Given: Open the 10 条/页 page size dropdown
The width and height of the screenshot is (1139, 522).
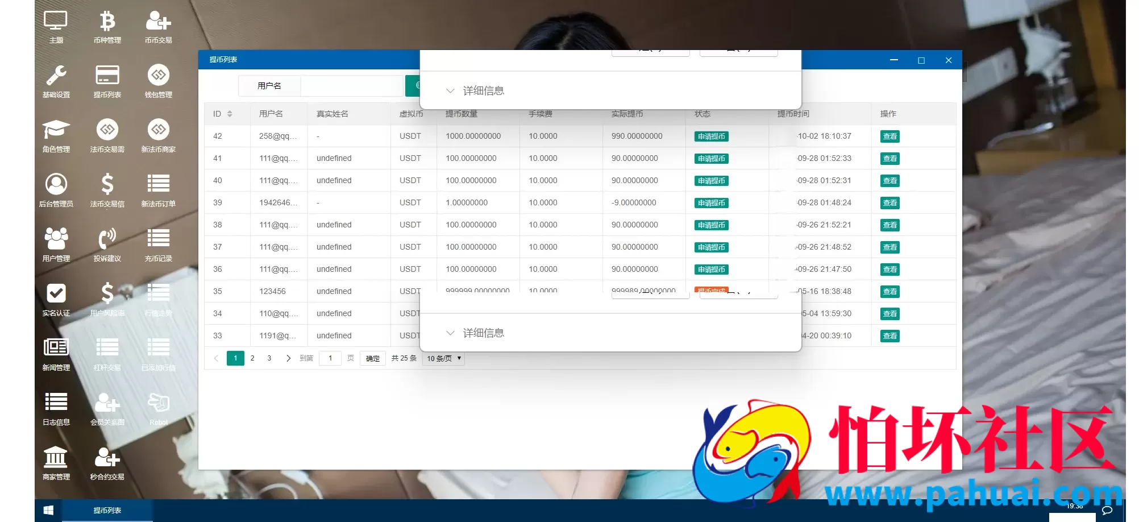Looking at the screenshot, I should (444, 358).
